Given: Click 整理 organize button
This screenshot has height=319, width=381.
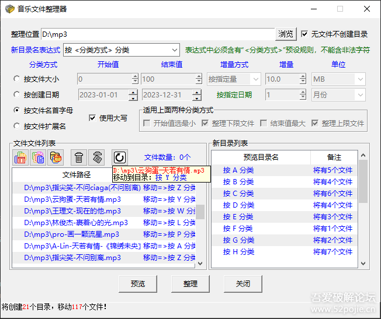Looking at the screenshot, I should pyautogui.click(x=190, y=283).
